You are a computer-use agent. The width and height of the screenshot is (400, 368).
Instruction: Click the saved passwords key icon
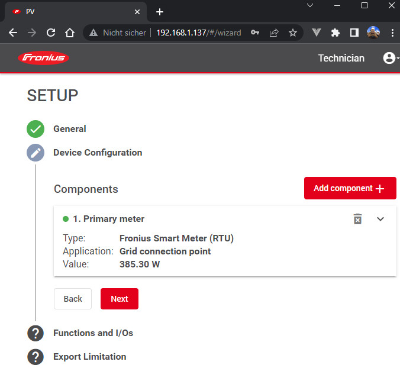(x=255, y=33)
